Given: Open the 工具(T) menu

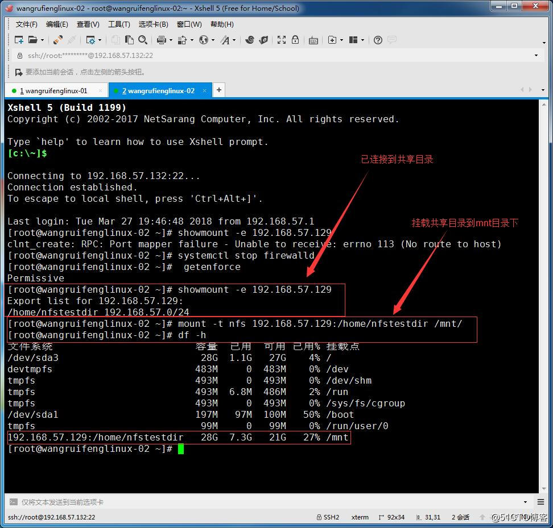Looking at the screenshot, I should 119,24.
